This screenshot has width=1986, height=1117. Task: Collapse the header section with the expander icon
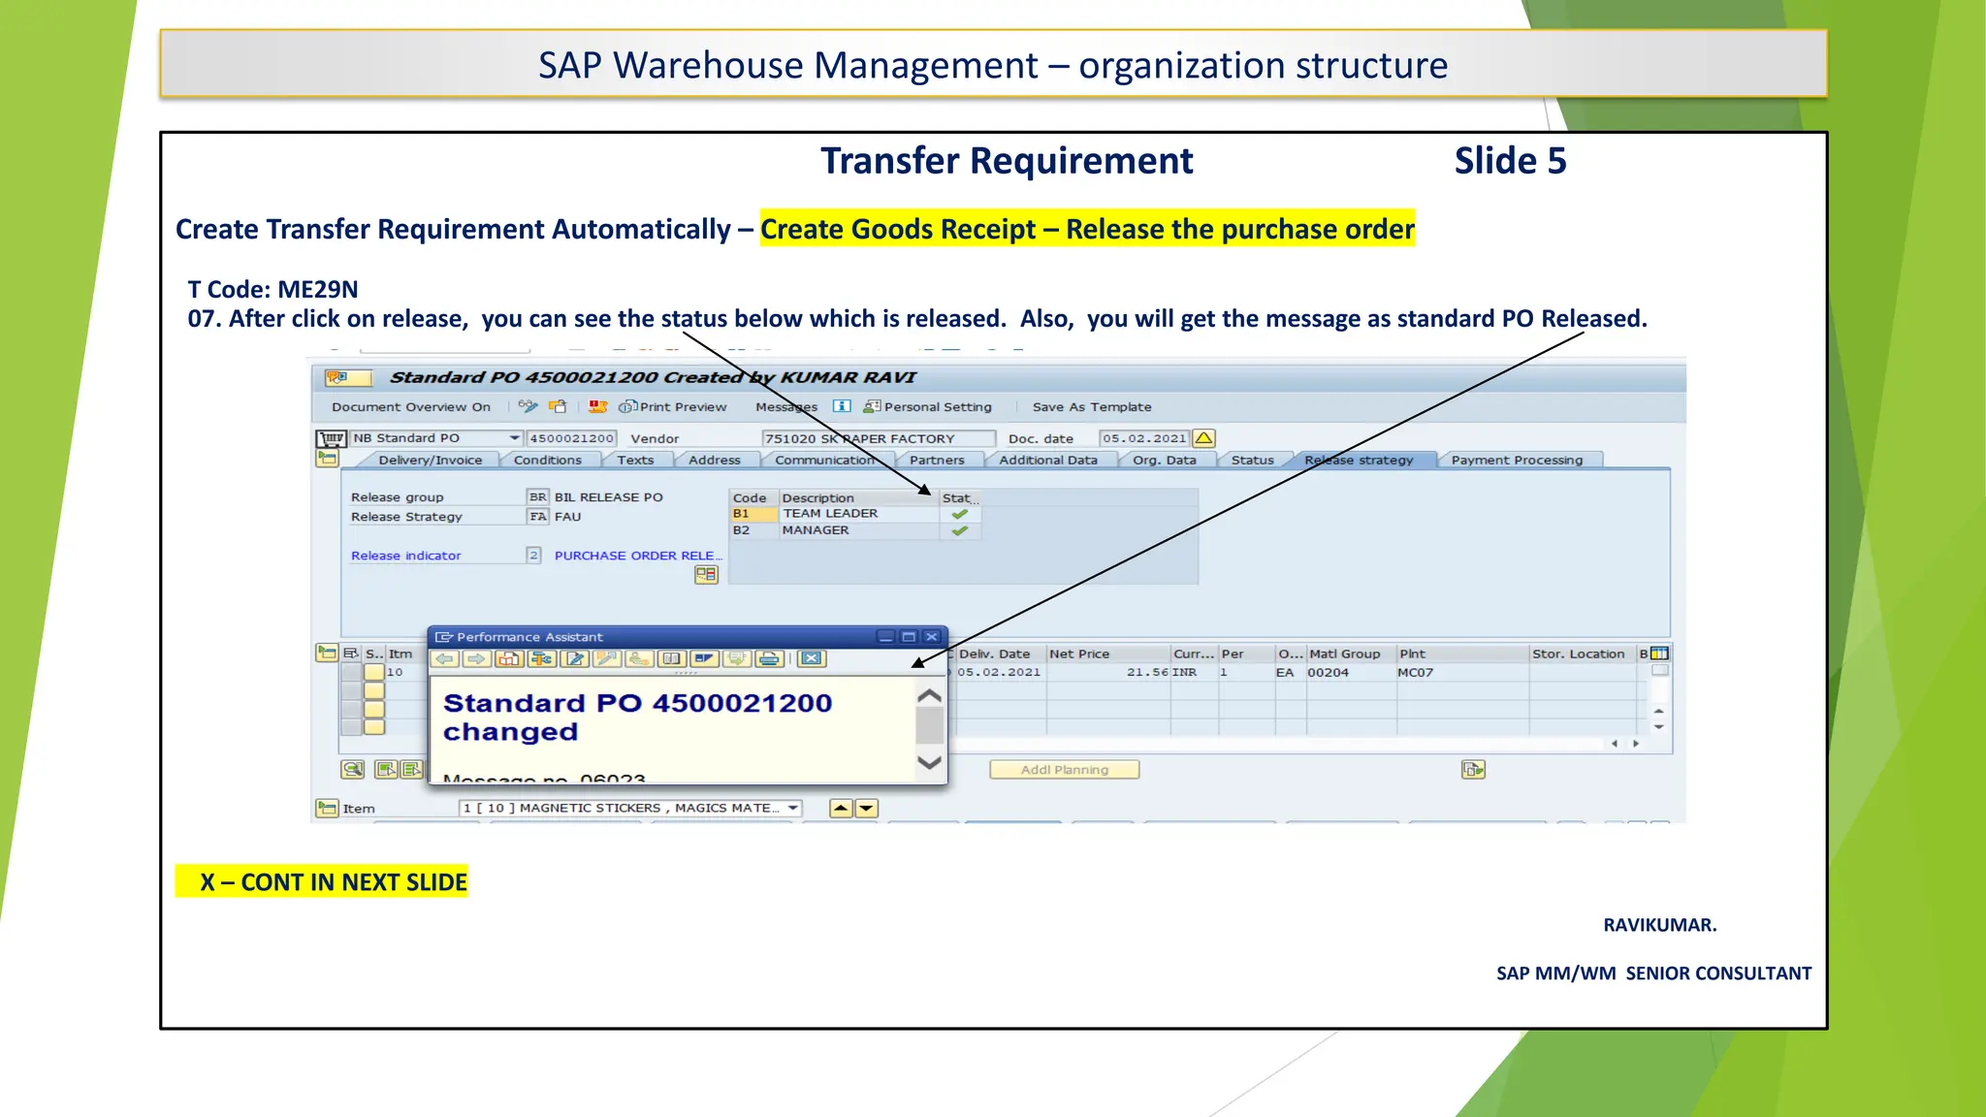click(327, 459)
